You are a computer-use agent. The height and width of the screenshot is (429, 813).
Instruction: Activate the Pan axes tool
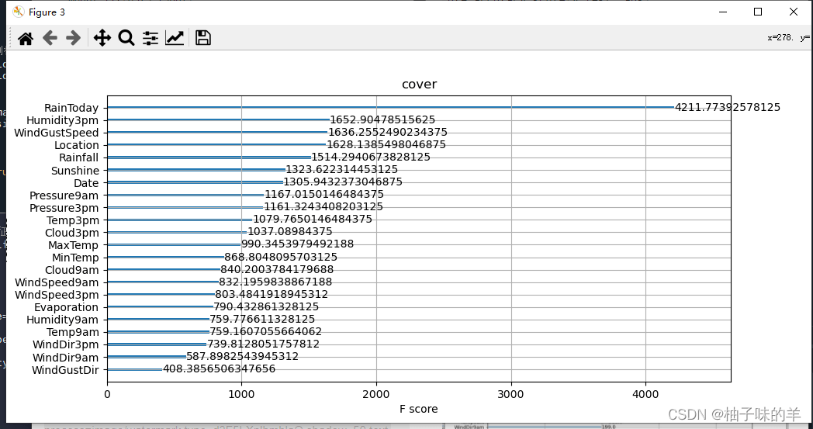click(x=102, y=38)
